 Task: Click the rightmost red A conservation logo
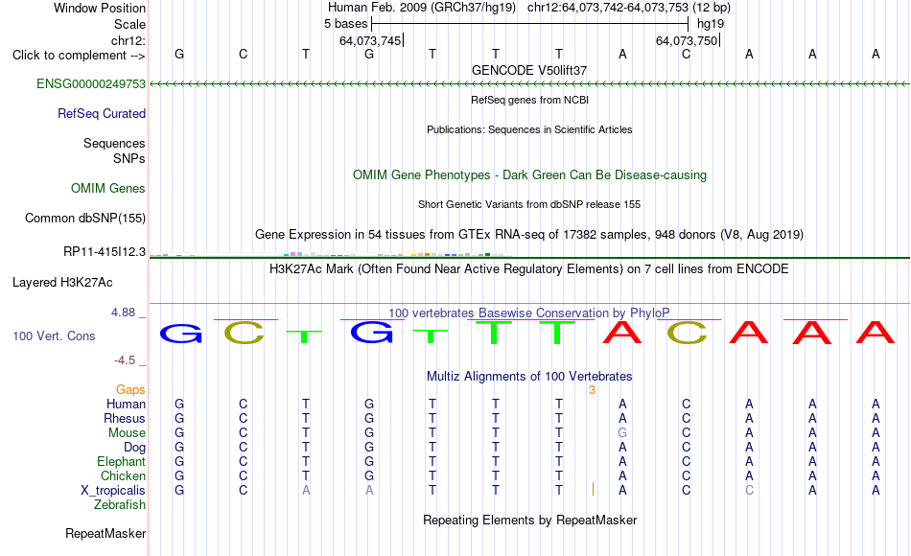pos(876,332)
